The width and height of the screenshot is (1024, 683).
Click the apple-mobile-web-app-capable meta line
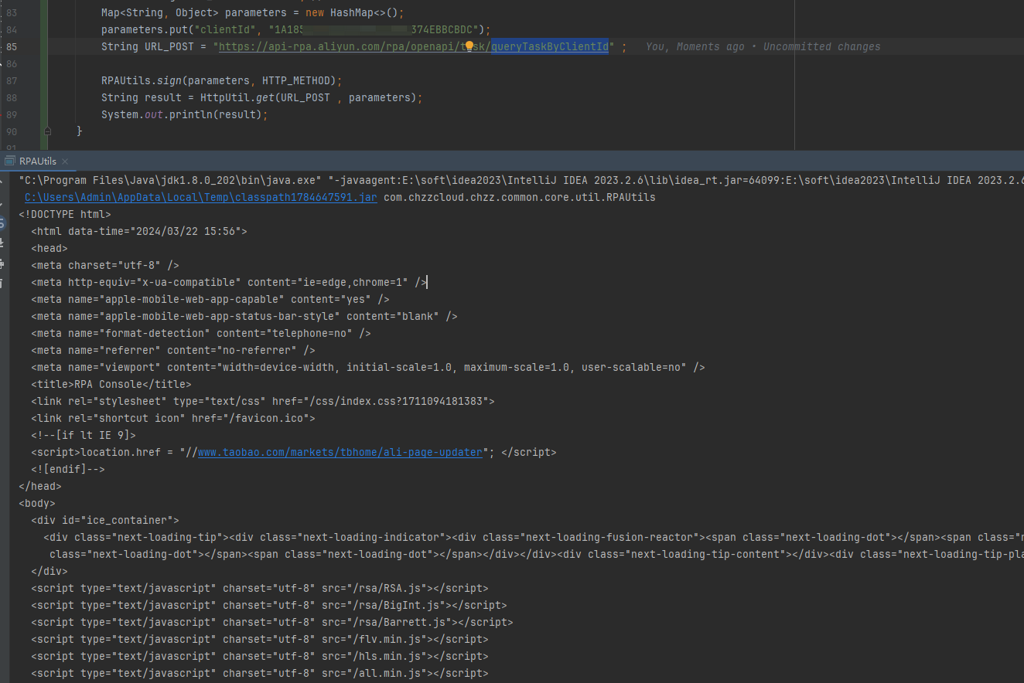[x=210, y=299]
